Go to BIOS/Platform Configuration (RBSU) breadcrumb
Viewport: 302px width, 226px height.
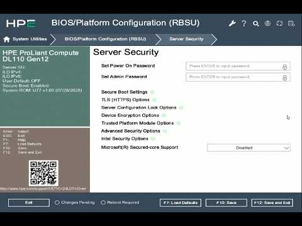pos(105,39)
